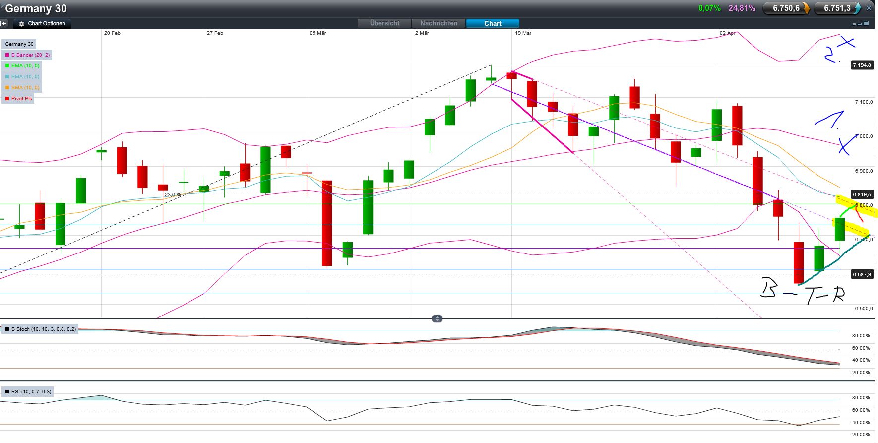Click the 27 Feb date label
The image size is (878, 443).
215,33
